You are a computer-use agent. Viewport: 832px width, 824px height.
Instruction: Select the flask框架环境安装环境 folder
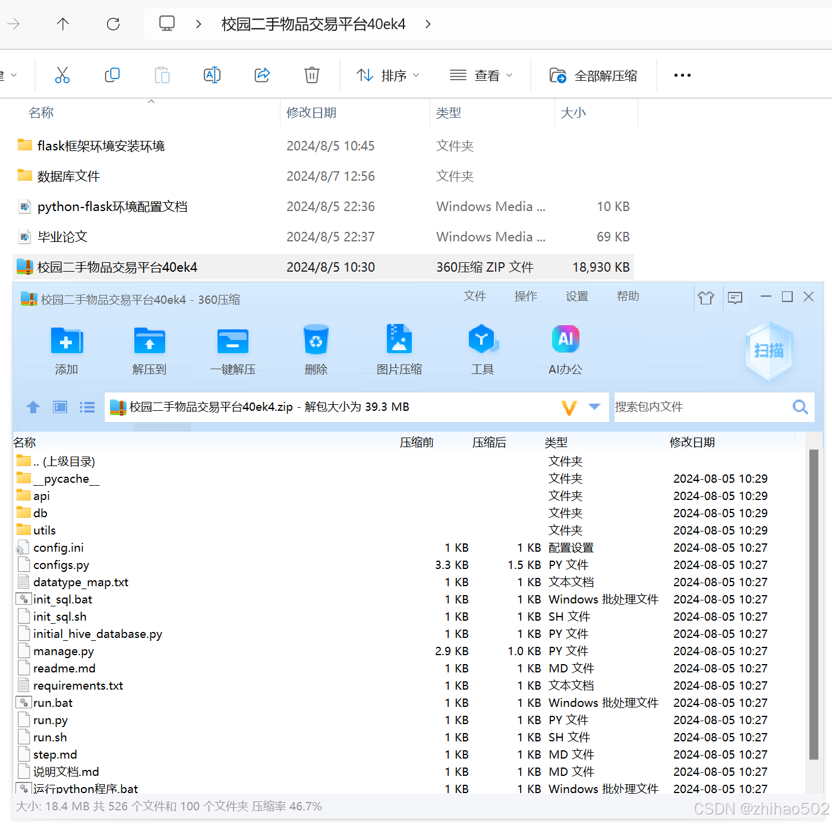[101, 146]
